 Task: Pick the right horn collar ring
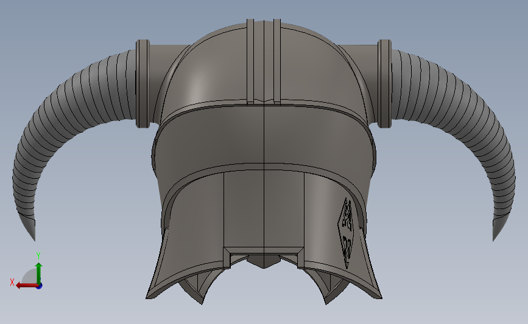(x=384, y=84)
